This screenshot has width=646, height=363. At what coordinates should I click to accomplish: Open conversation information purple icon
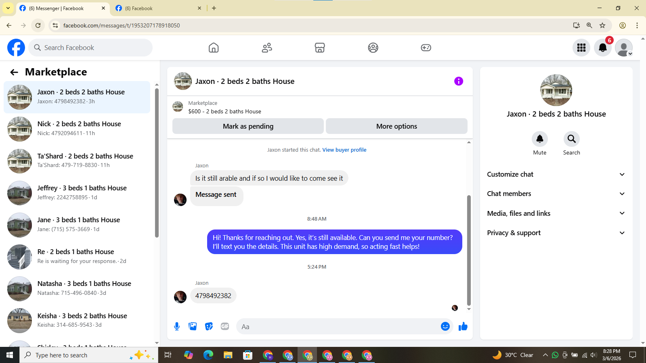(459, 81)
